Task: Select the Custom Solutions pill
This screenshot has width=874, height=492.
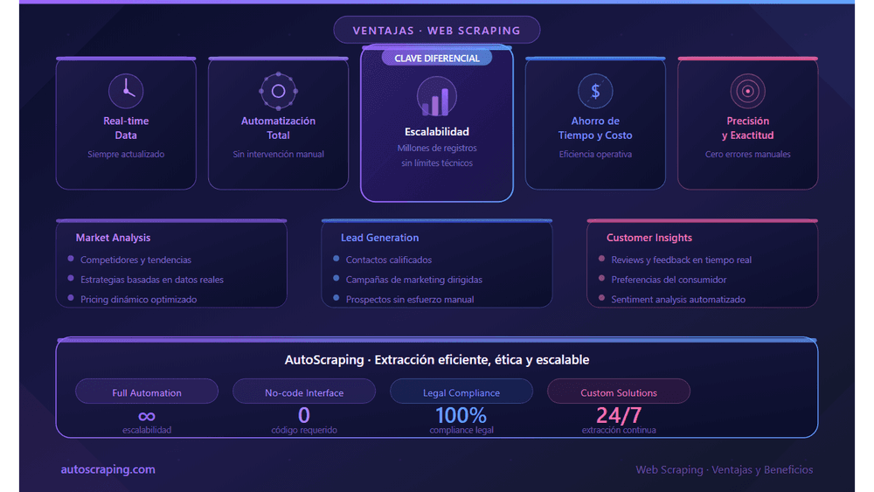Action: [x=619, y=392]
